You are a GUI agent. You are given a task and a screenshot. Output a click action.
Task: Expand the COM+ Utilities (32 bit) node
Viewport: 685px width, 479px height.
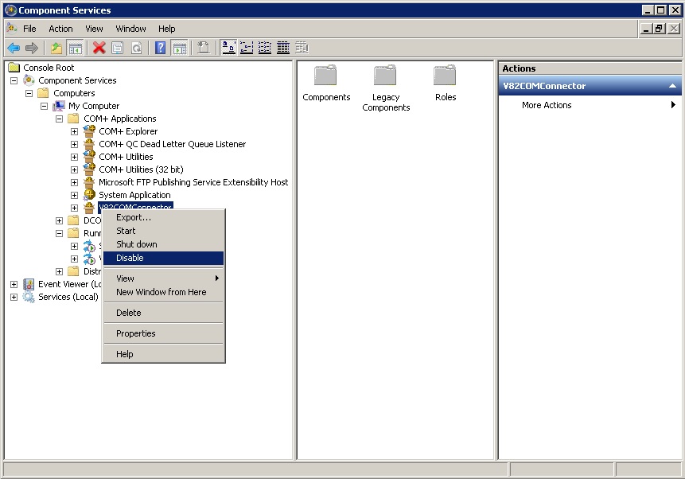[74, 169]
